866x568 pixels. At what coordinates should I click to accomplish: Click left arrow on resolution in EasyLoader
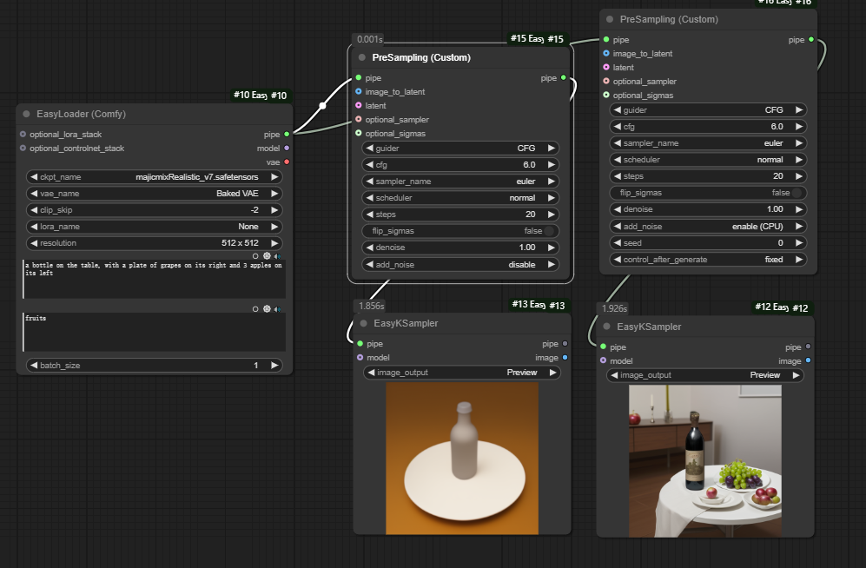click(x=34, y=243)
